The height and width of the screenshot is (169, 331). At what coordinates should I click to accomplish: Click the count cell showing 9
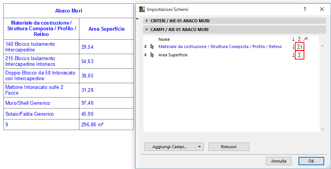[42, 124]
